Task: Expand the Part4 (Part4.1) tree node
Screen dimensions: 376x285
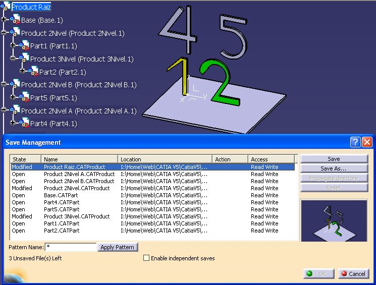Action: 13,123
